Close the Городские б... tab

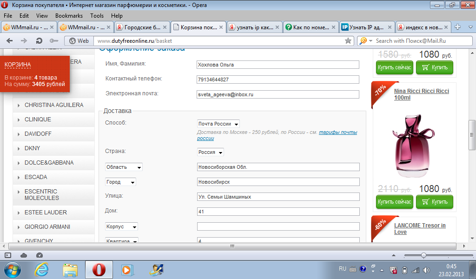point(165,27)
